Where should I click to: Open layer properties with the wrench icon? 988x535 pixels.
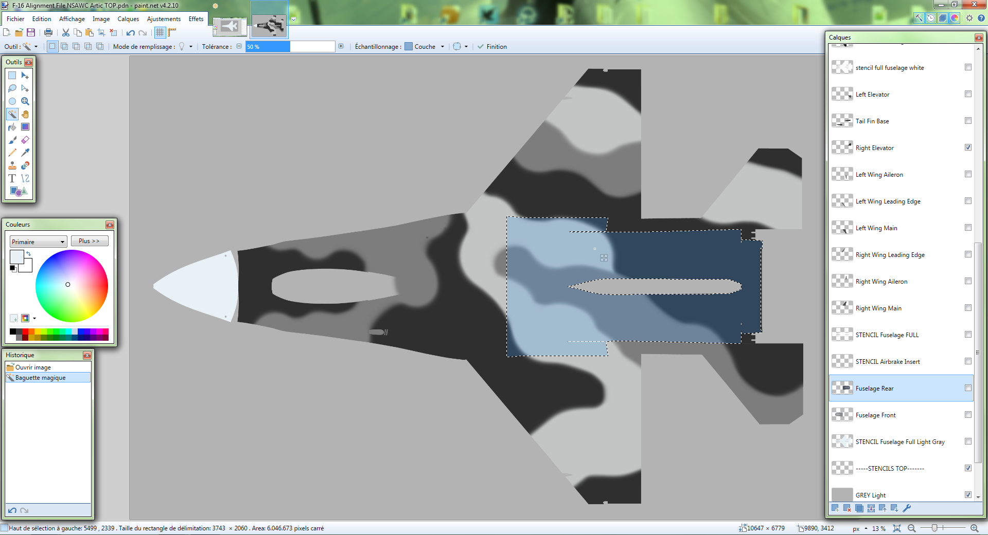click(x=907, y=508)
